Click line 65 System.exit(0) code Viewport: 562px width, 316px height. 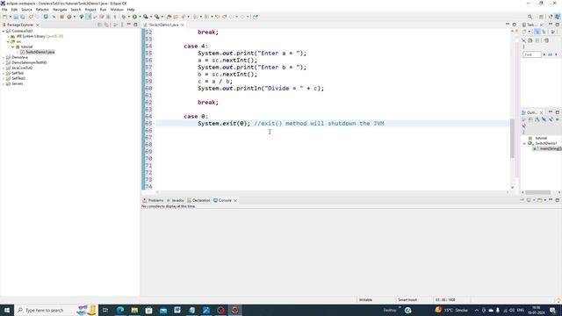click(224, 123)
